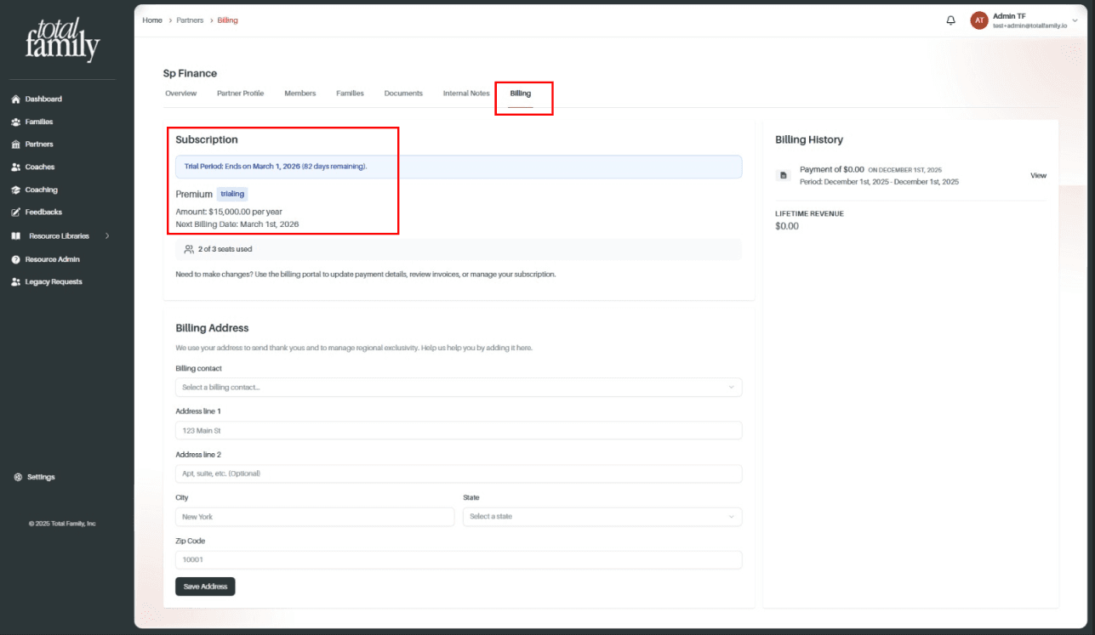Click the LIFETIME REVENUE label
Screen dimensions: 1095x635
(809, 214)
